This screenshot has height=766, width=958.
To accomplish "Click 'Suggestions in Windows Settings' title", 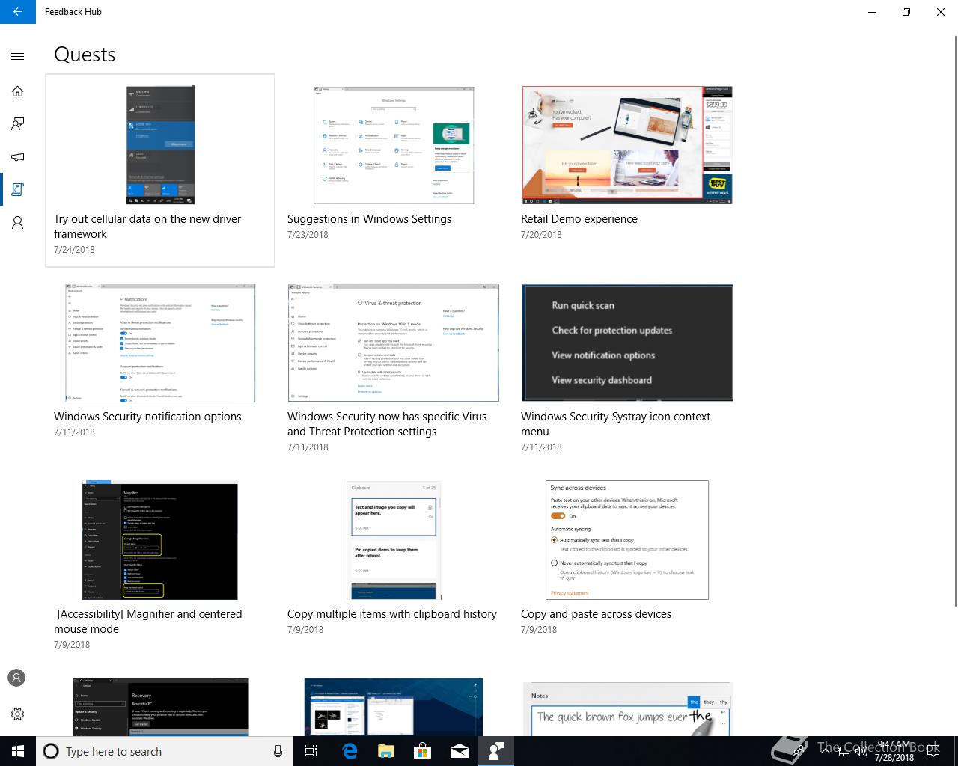I will click(370, 219).
